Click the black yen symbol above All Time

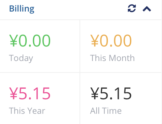pos(94,93)
